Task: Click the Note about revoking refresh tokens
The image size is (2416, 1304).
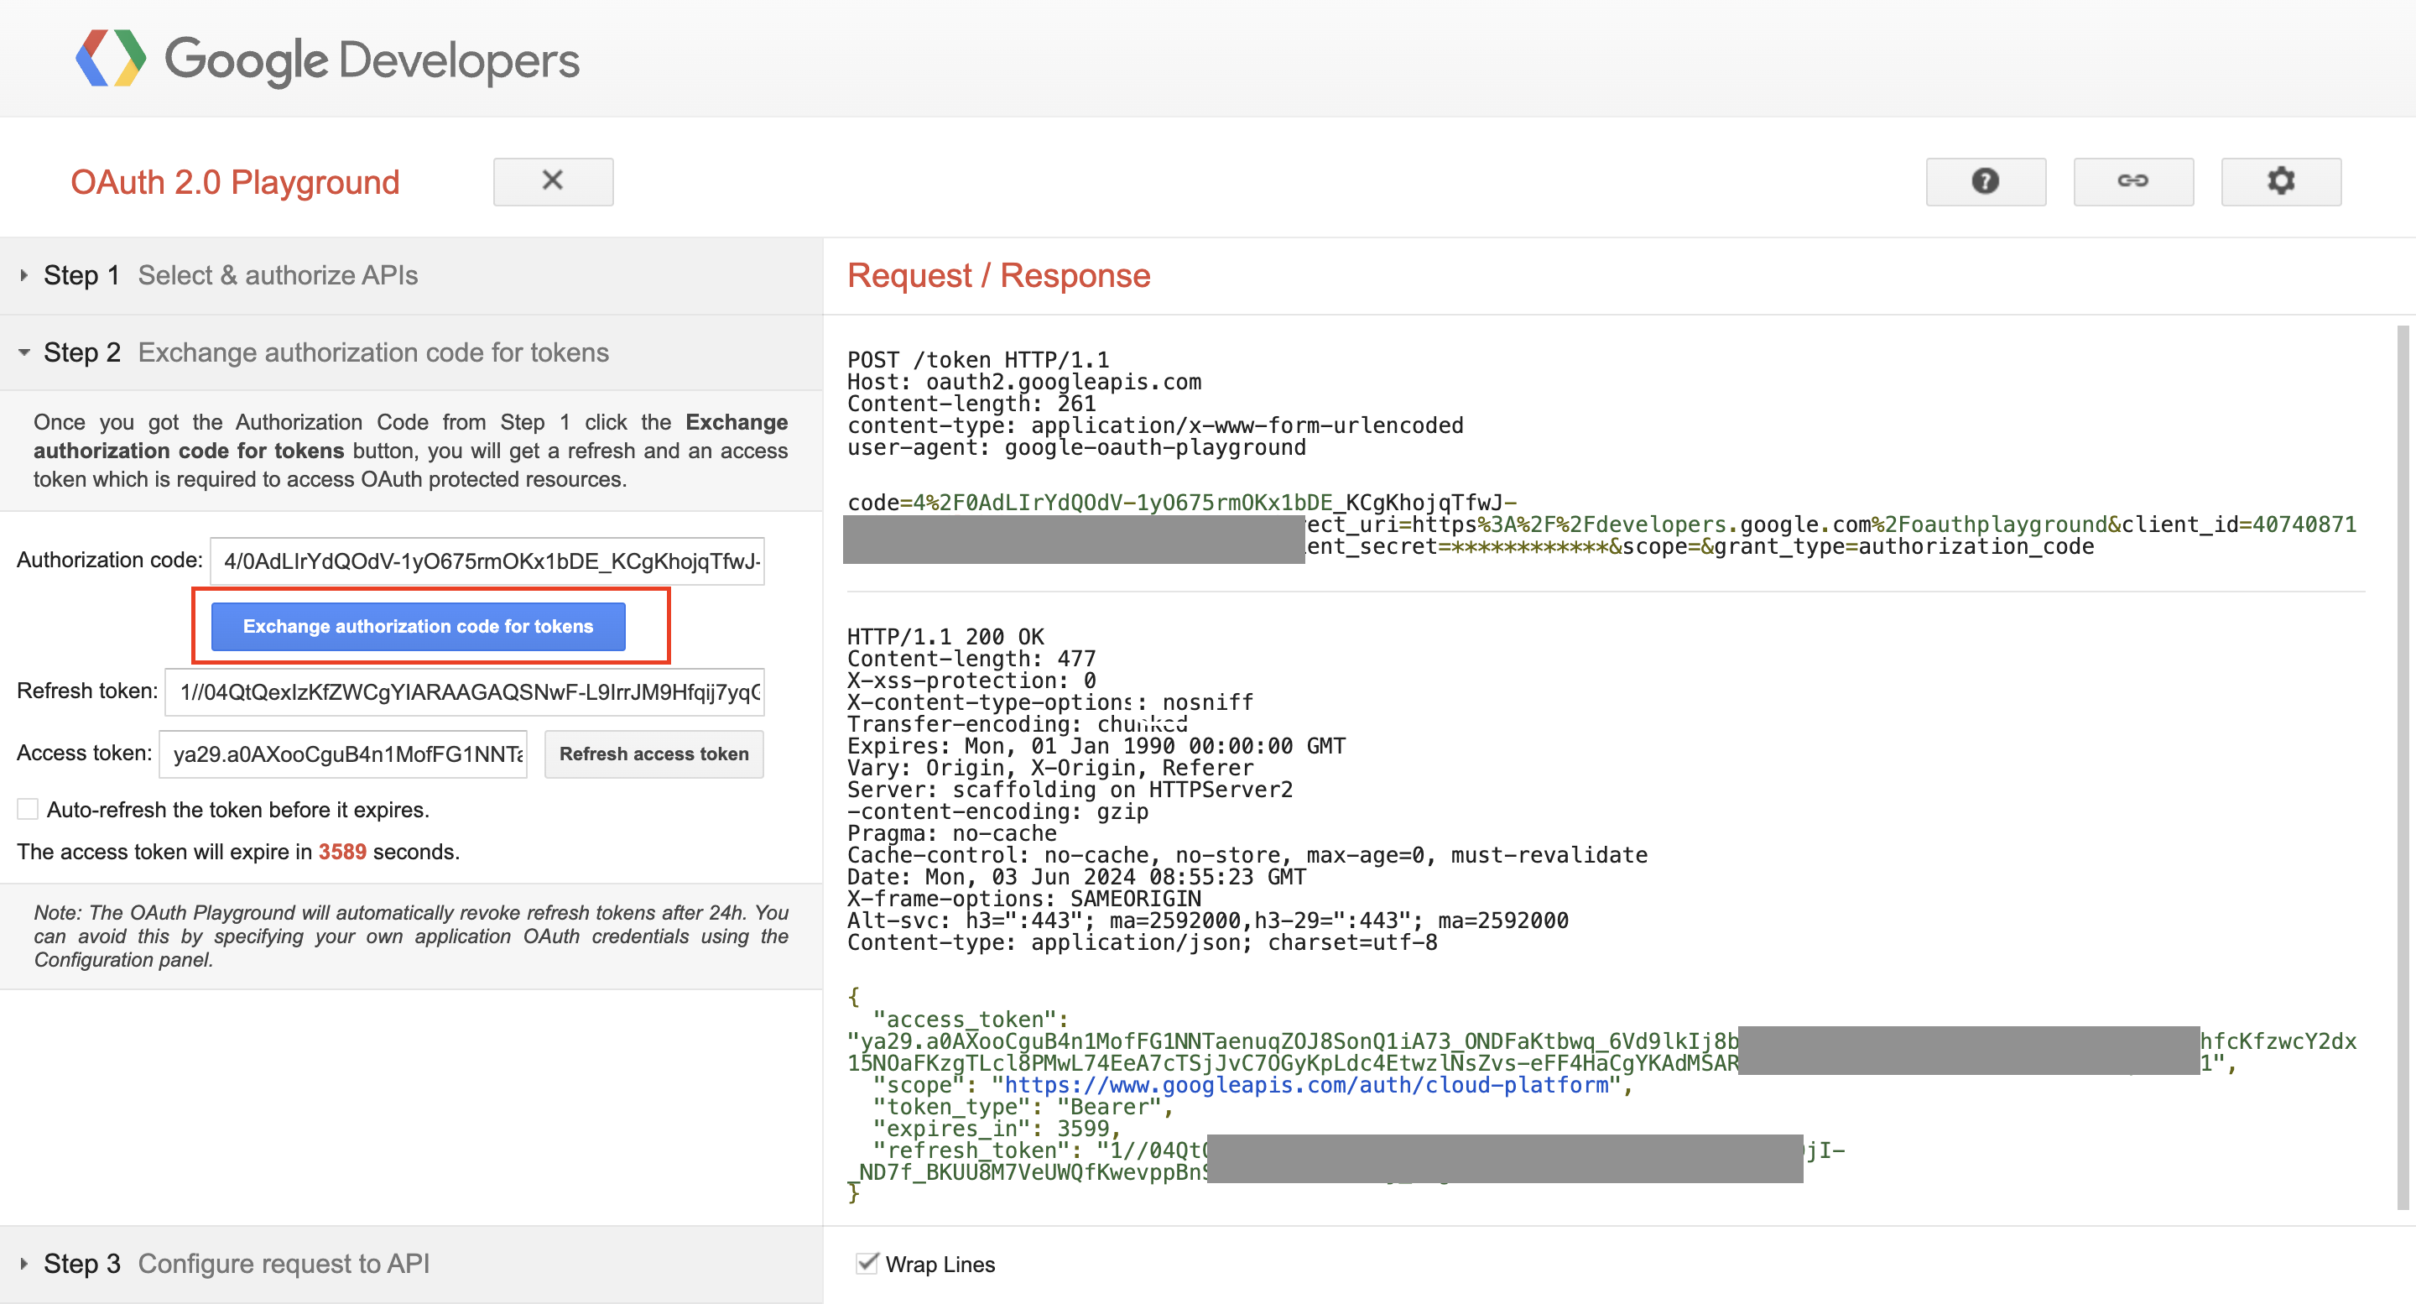Action: click(x=411, y=936)
